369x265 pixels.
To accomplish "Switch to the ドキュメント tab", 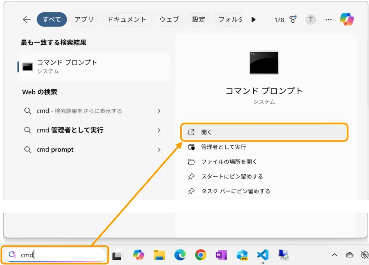I will click(x=126, y=19).
